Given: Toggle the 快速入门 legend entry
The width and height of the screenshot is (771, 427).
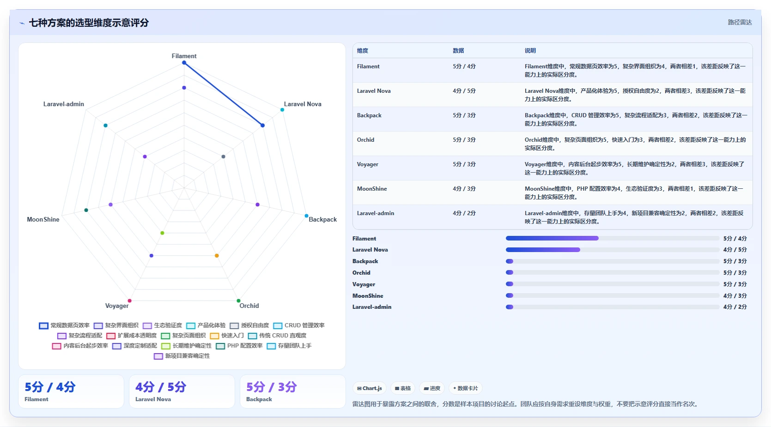Looking at the screenshot, I should (227, 336).
